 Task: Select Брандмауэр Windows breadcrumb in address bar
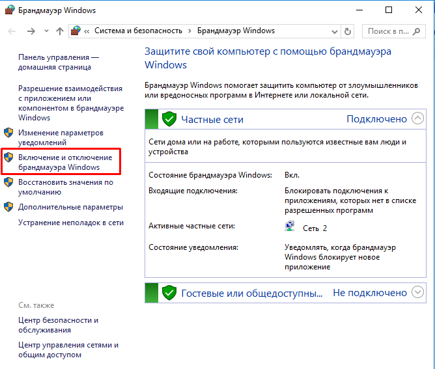click(x=236, y=31)
